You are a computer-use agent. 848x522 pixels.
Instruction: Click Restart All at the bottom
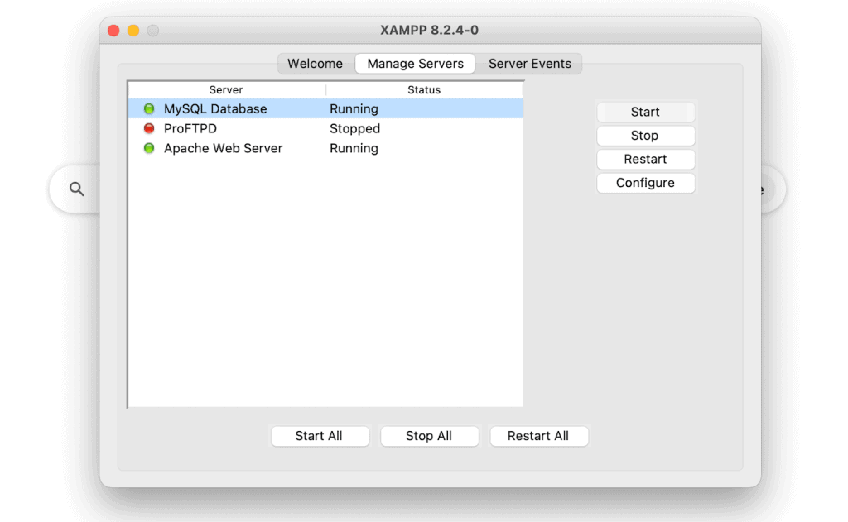pos(538,436)
